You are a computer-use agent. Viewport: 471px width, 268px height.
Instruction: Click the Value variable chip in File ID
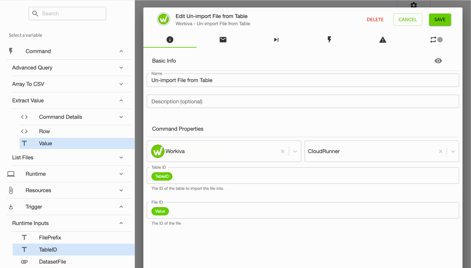[x=160, y=211]
